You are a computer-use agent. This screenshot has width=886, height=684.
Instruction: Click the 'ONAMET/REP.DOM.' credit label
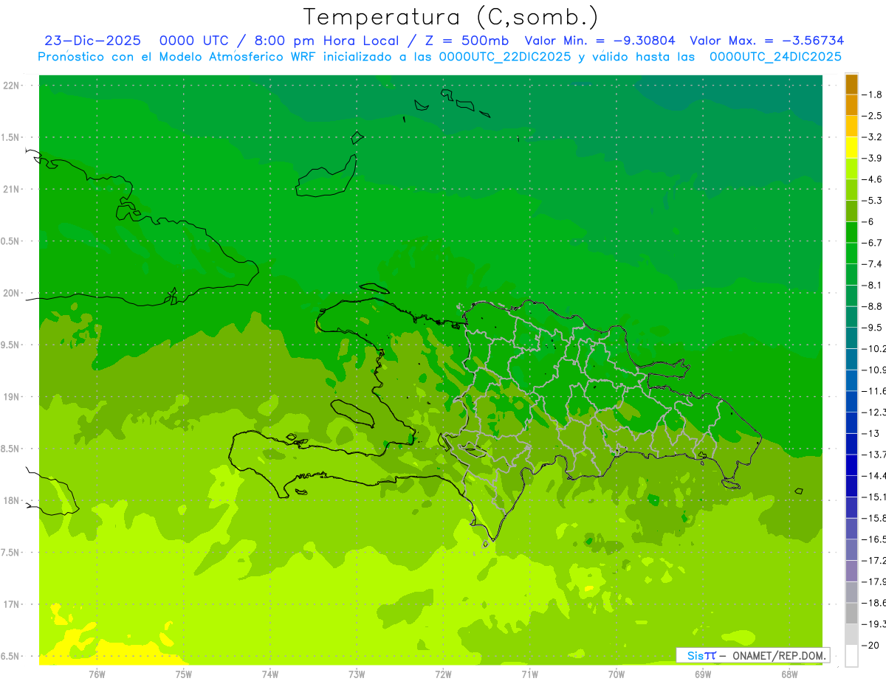tap(778, 655)
